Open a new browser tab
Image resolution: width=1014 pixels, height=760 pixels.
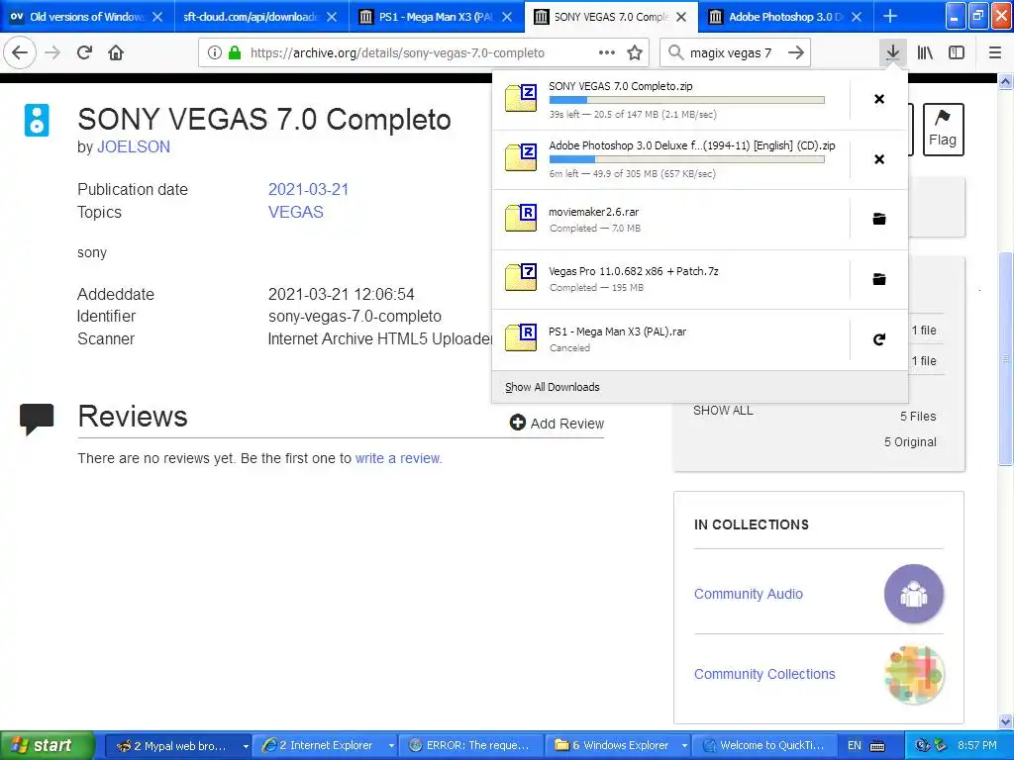tap(890, 16)
